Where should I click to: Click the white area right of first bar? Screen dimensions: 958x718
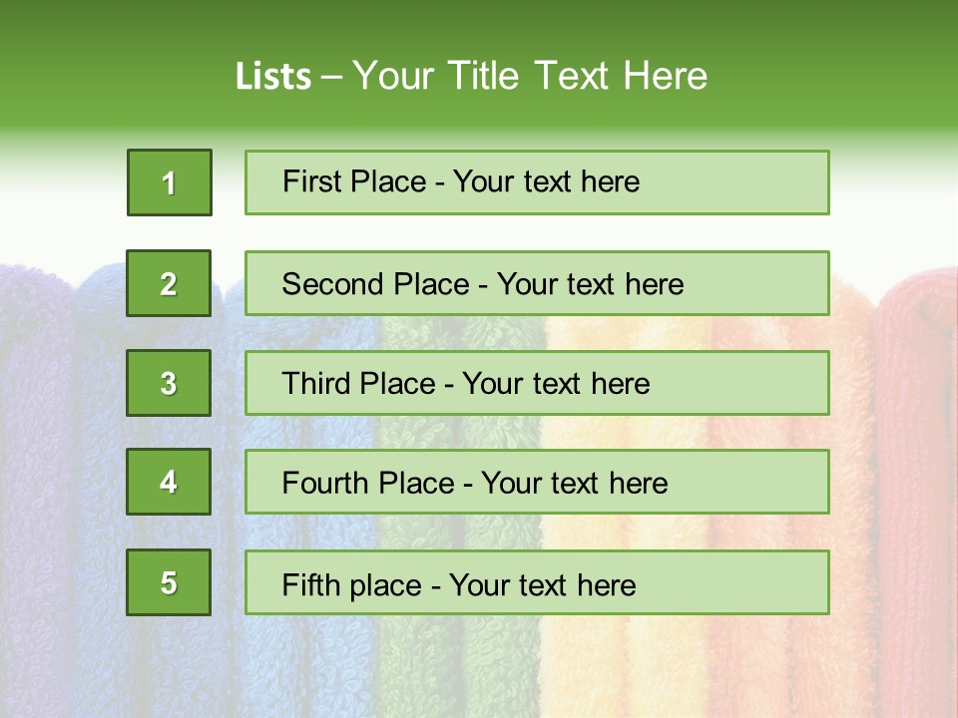click(893, 184)
